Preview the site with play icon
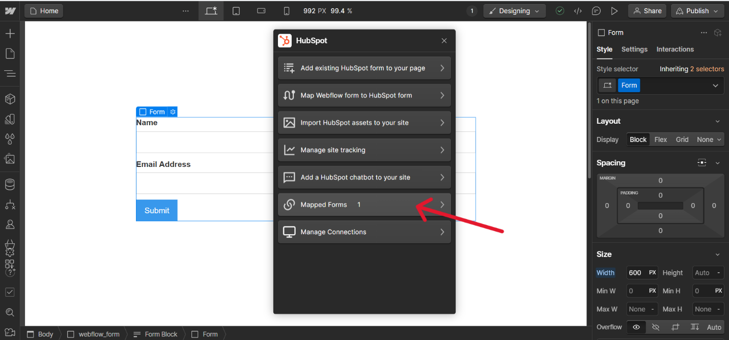729x340 pixels. coord(614,11)
